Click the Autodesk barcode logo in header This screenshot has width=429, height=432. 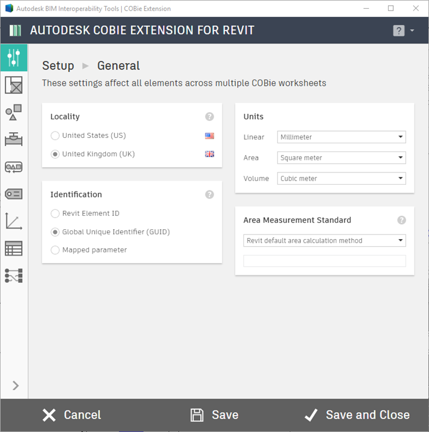(15, 30)
